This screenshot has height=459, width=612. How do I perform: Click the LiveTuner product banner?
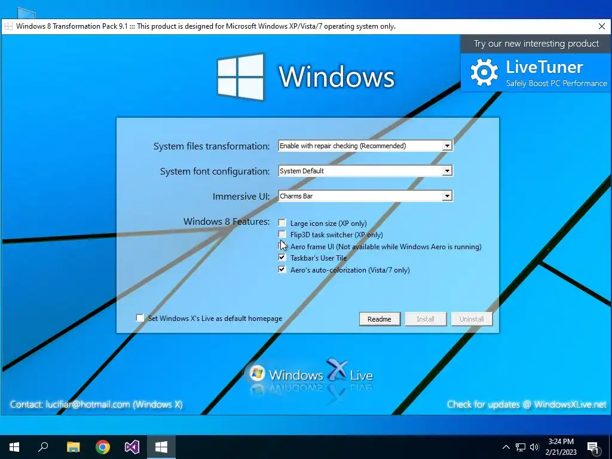click(535, 72)
